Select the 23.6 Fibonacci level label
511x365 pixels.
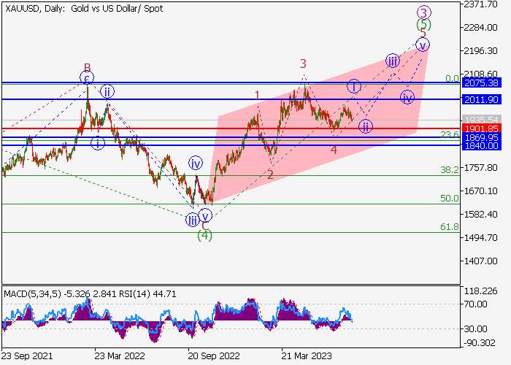pos(450,134)
